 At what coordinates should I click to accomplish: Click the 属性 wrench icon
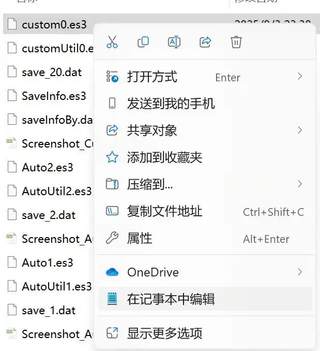pos(112,238)
